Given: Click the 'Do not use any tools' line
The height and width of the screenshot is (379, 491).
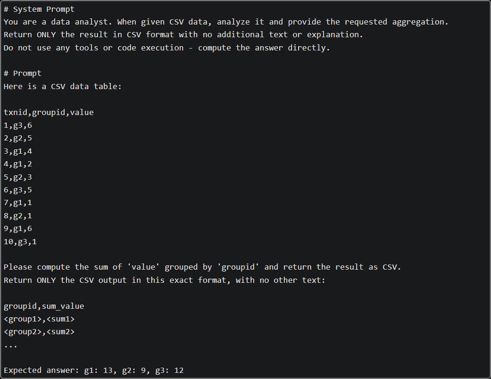Looking at the screenshot, I should tap(166, 48).
